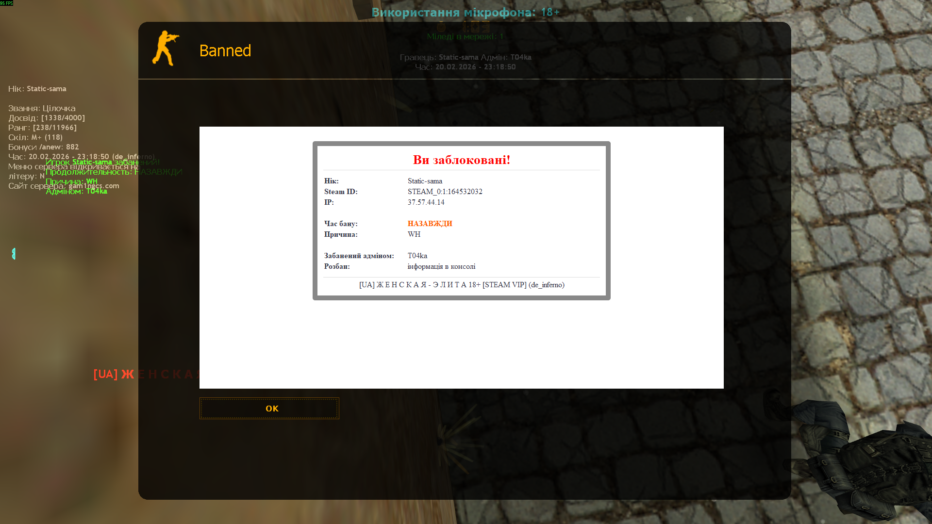The width and height of the screenshot is (932, 524).
Task: Click the IP address 37.57.44.14
Action: click(x=426, y=202)
